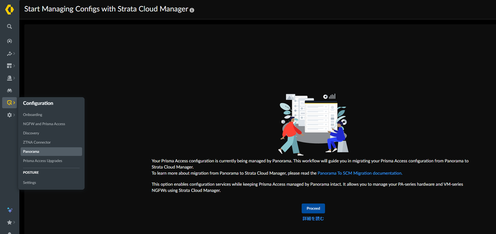Expand chevron next to insights icon

click(14, 54)
